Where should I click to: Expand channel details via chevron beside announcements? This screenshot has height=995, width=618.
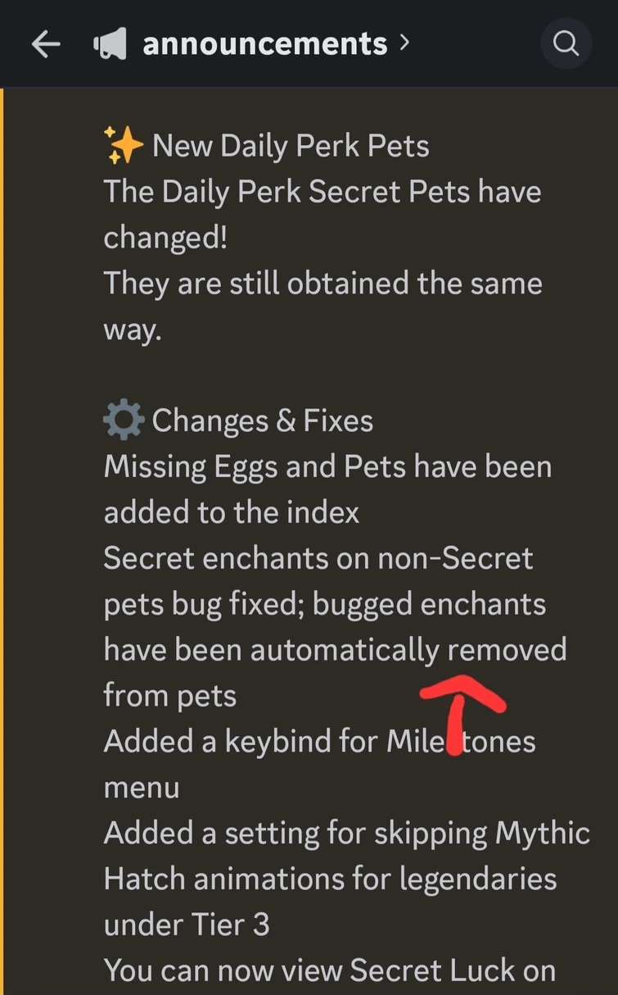pyautogui.click(x=404, y=43)
